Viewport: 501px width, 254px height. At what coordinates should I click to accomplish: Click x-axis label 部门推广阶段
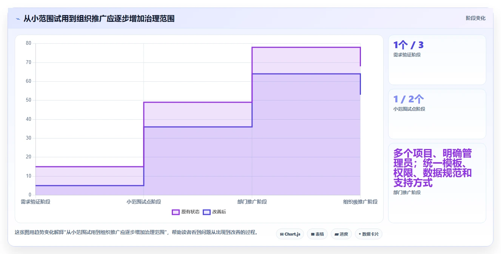click(252, 202)
